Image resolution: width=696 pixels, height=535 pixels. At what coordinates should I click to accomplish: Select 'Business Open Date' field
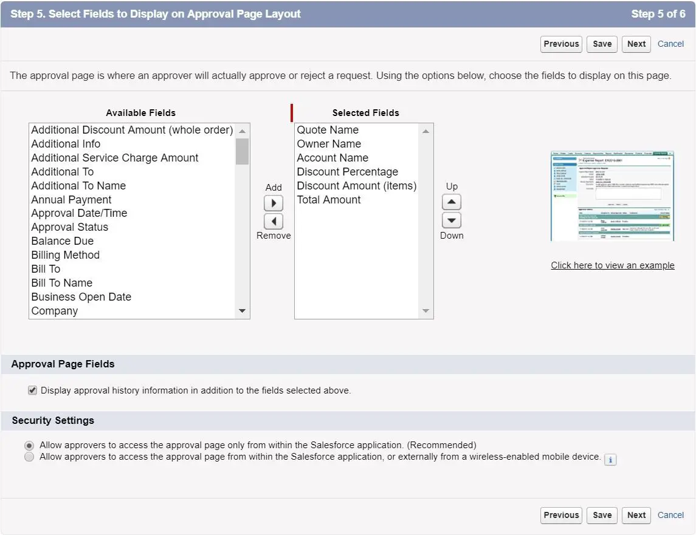pyautogui.click(x=132, y=297)
